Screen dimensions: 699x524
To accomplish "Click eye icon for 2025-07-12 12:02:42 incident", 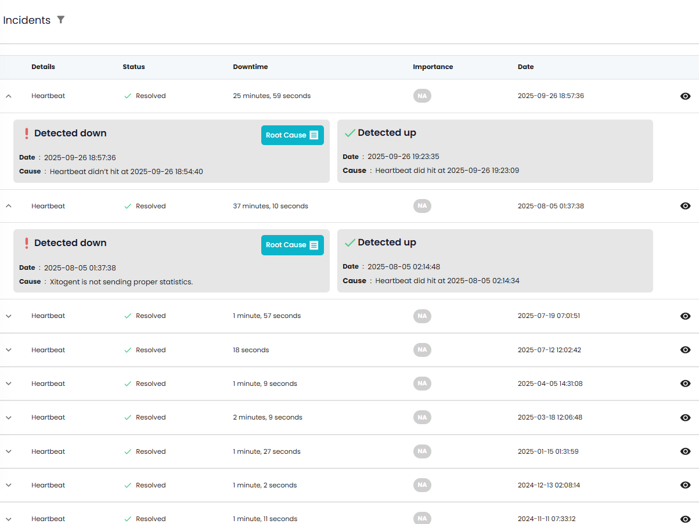I will [685, 350].
